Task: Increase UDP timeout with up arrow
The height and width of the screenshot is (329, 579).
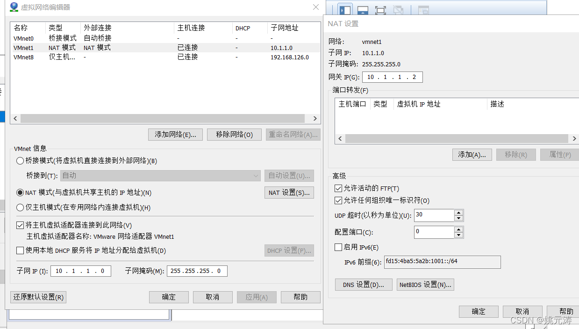Action: (x=459, y=212)
